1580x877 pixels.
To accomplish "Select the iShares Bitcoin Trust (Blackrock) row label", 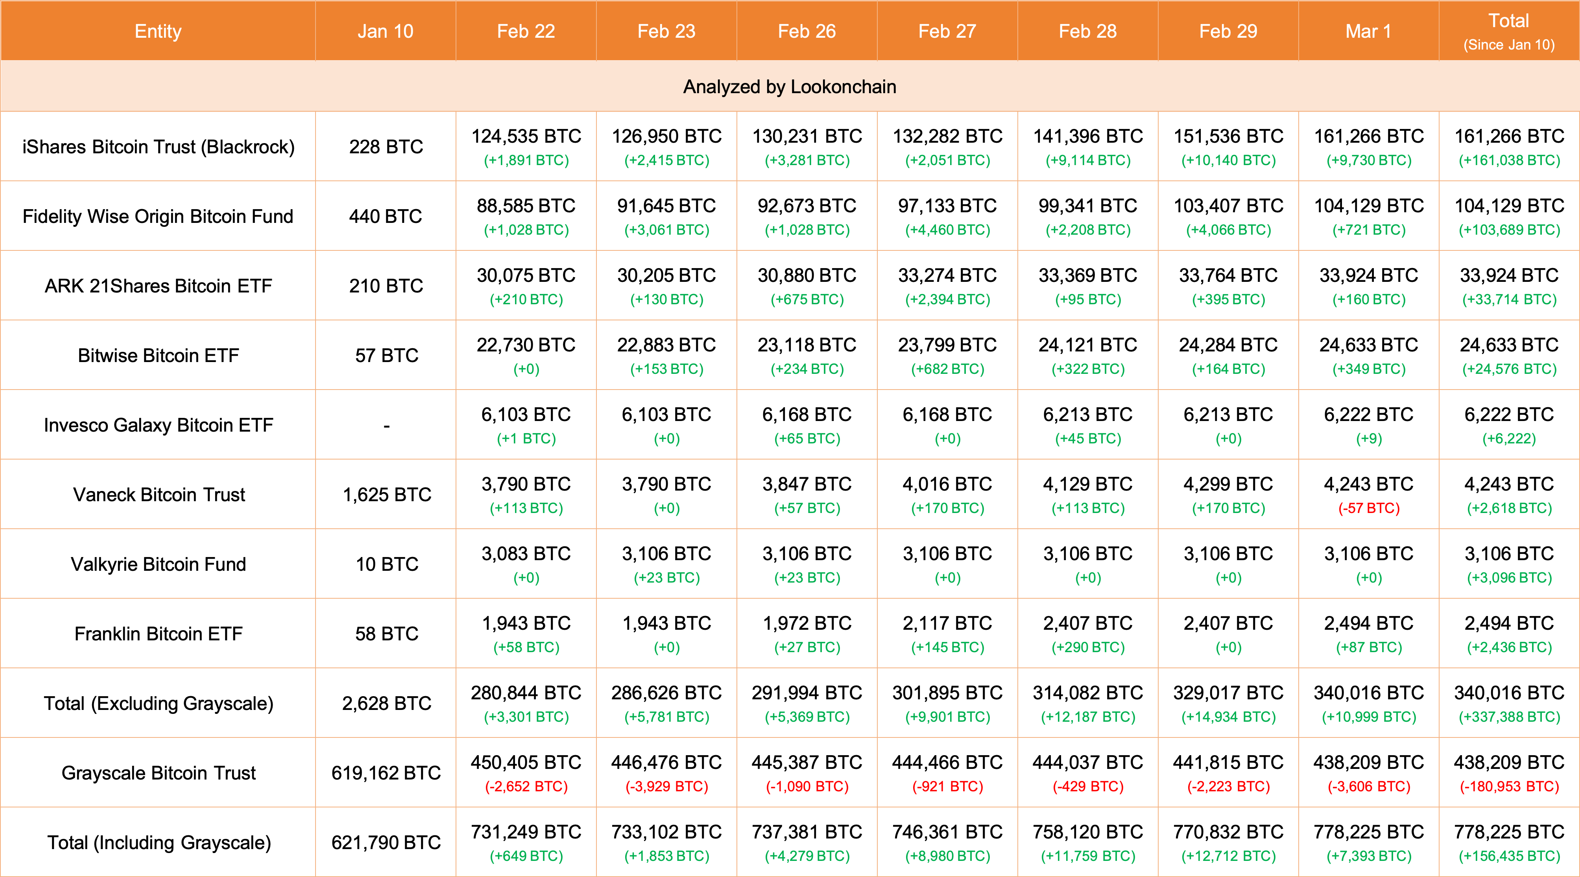I will [158, 147].
